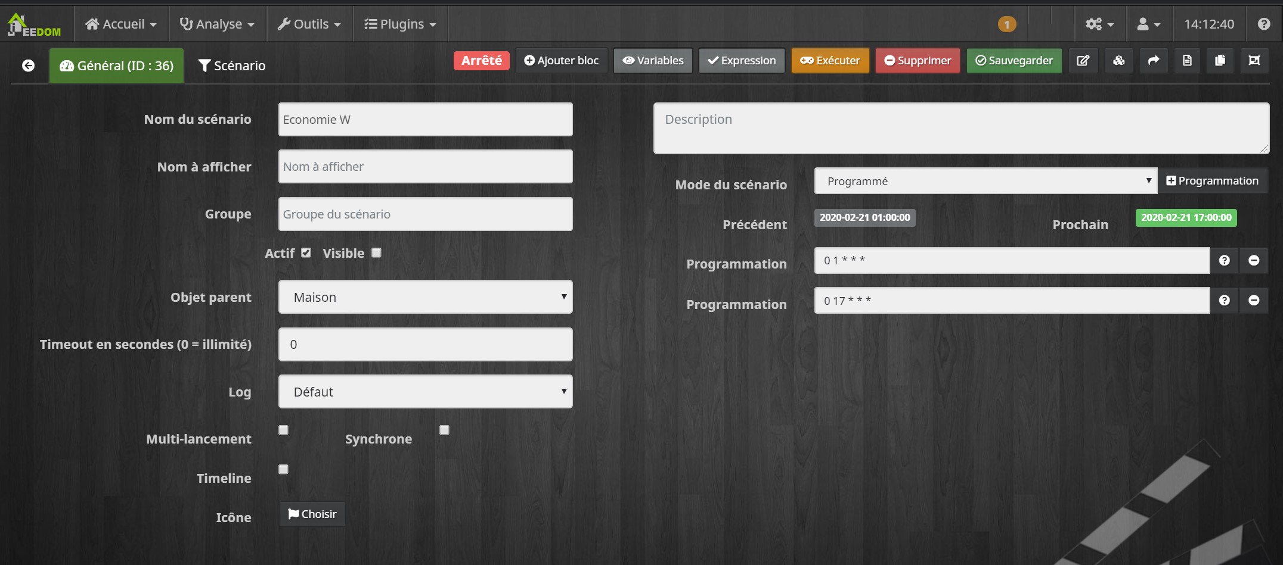This screenshot has width=1283, height=565.
Task: Click the Précédent date 2020-02-21 01:00:00
Action: (x=865, y=218)
